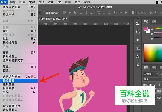Choose 描边... menu entry
Viewport: 162px width, 112px height.
19,71
